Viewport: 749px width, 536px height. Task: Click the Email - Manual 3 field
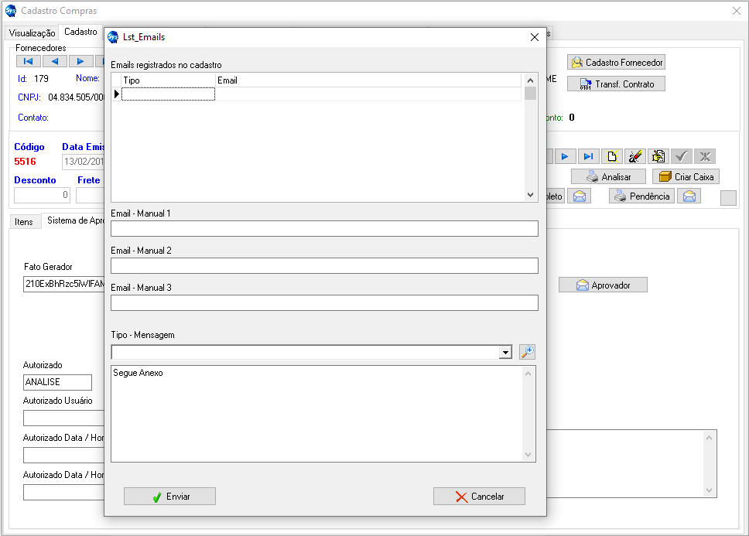[x=324, y=302]
